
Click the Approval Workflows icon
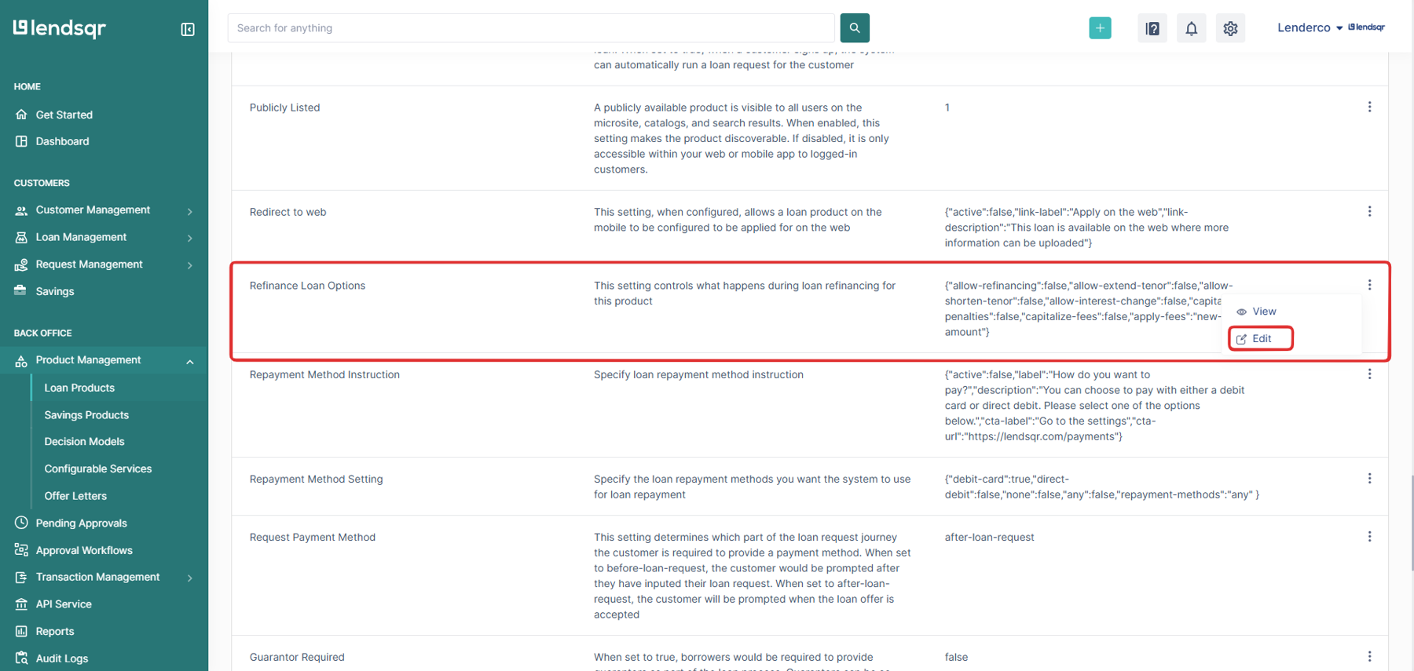[21, 550]
